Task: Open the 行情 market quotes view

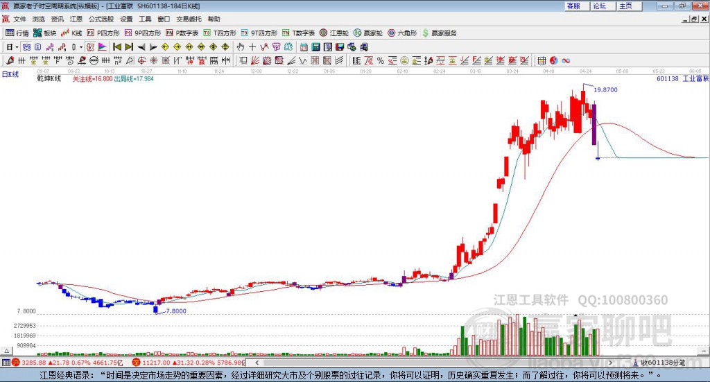Action: (x=17, y=33)
